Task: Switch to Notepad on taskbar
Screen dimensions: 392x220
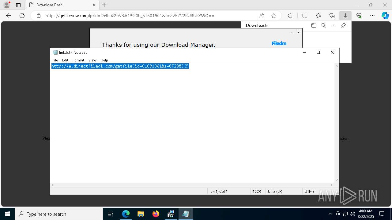Action: (186, 214)
